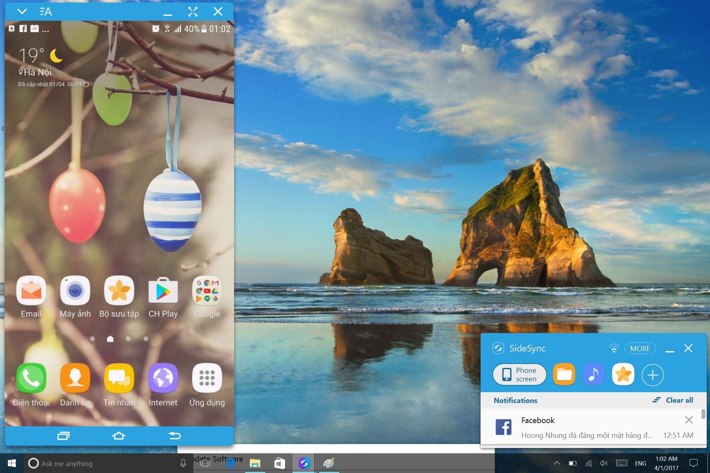Select the SideSync taskbar icon
Image resolution: width=710 pixels, height=473 pixels.
[304, 463]
